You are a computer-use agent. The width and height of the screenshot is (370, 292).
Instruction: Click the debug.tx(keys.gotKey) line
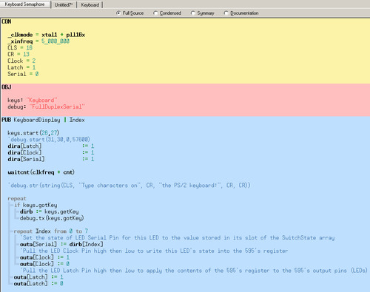[x=52, y=218]
